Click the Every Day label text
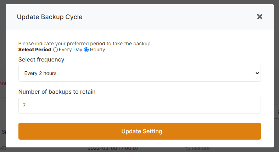279x152 pixels. 70,50
